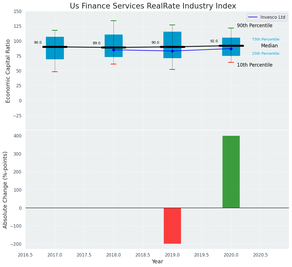Viewport: 292px width, 267px height.
Task: Click the chart title text
Action: [153, 6]
